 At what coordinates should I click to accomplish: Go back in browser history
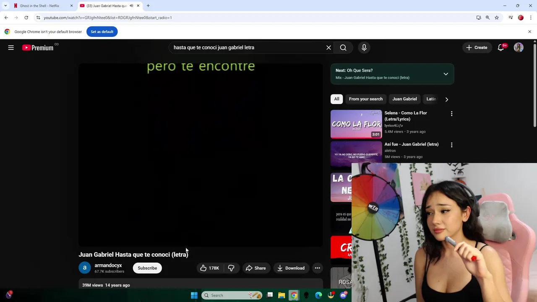click(x=6, y=18)
